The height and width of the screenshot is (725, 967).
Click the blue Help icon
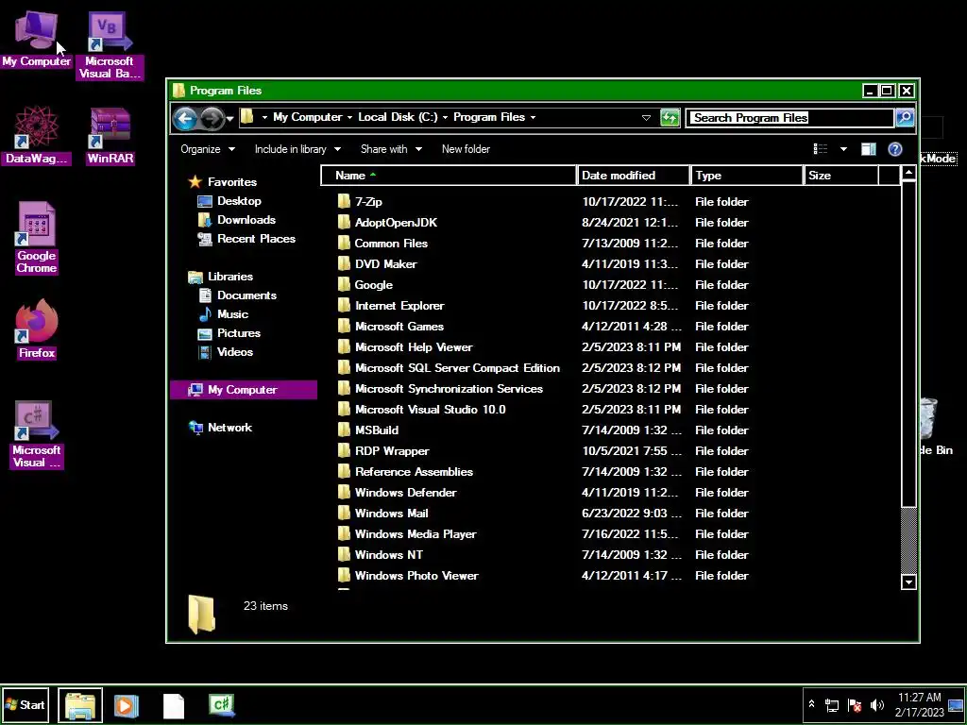point(895,149)
